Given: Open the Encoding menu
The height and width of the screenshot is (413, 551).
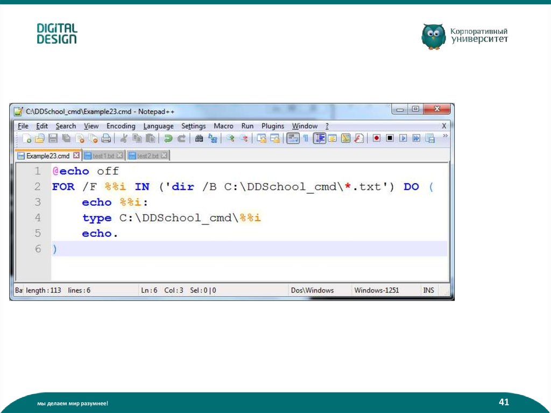Looking at the screenshot, I should (x=121, y=126).
